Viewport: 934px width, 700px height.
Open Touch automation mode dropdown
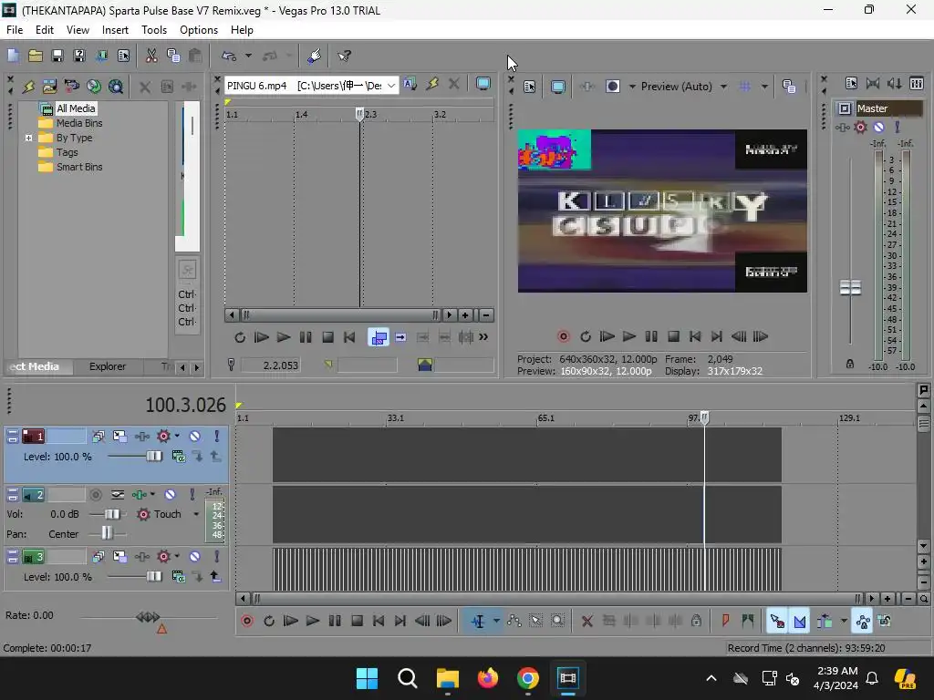point(196,514)
